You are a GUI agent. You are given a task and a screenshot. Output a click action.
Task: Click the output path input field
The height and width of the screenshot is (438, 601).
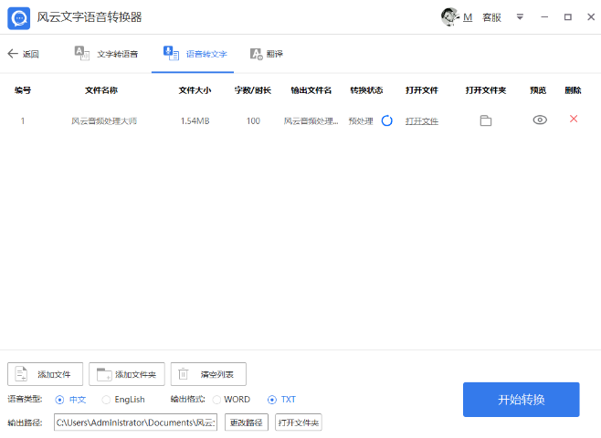(x=135, y=422)
